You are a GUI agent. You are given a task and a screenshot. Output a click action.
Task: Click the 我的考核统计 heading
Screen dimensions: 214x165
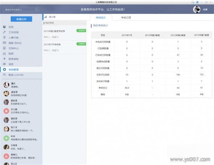101,25
